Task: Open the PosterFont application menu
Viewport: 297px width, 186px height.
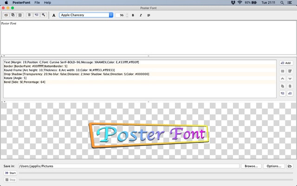Action: pyautogui.click(x=21, y=2)
